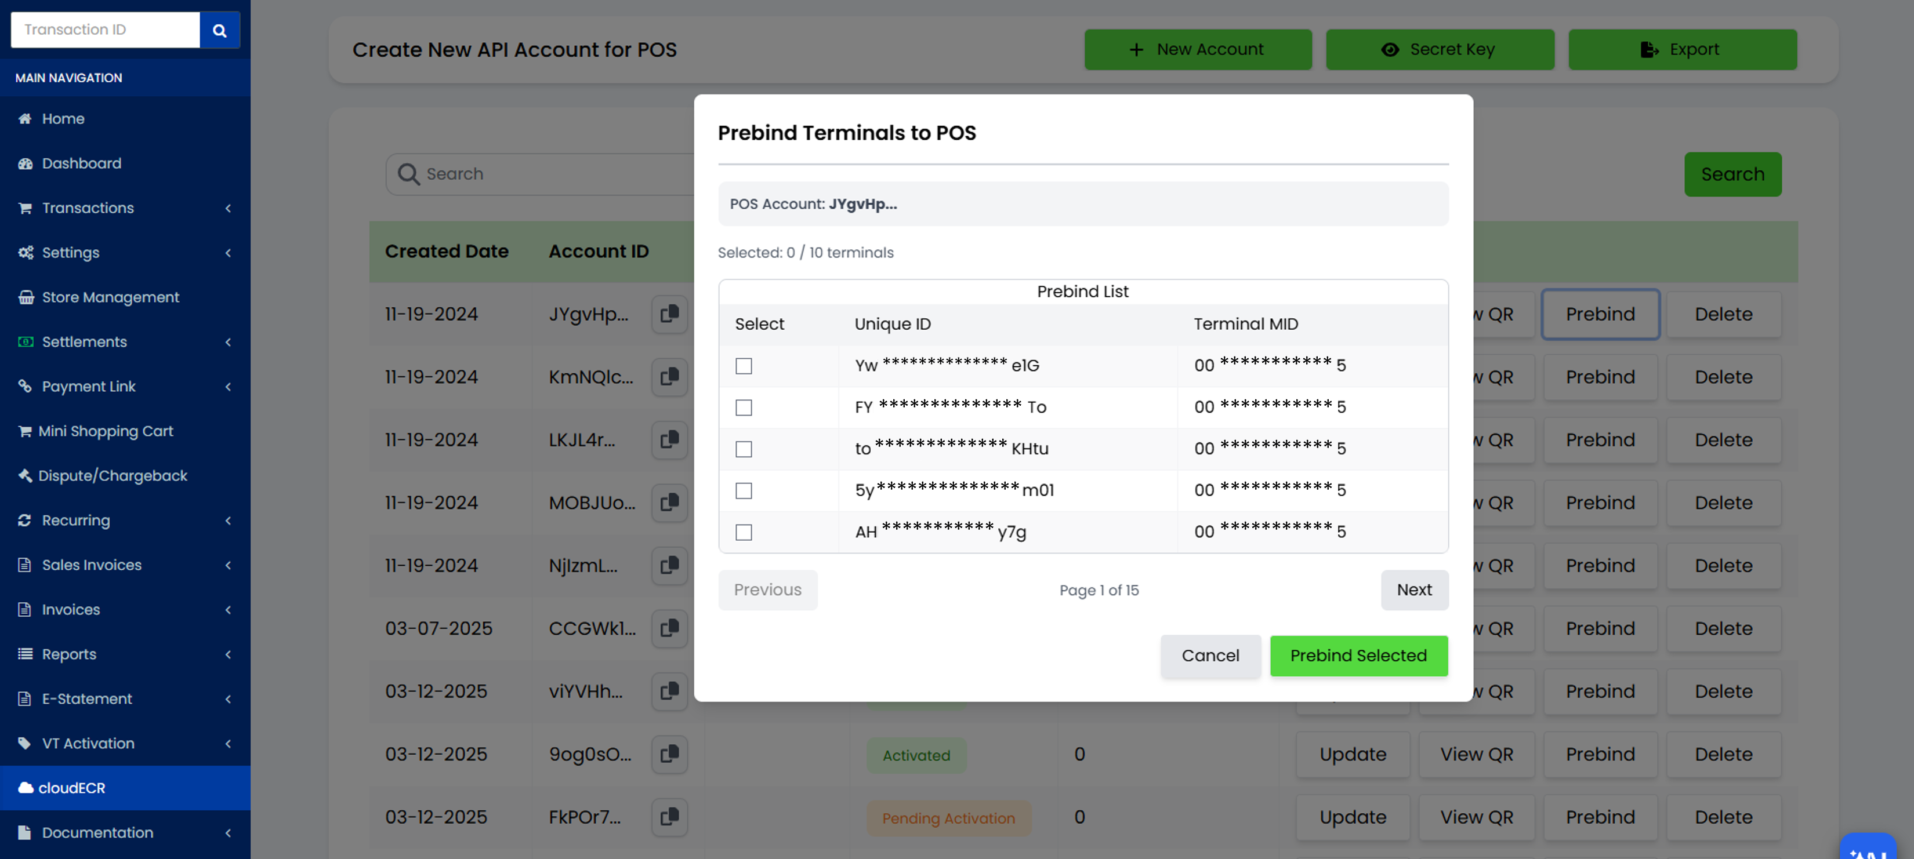
Task: Open Mini Shopping Cart menu item
Action: click(x=106, y=431)
